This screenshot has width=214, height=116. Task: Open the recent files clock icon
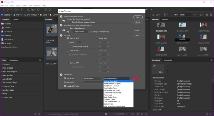point(16,9)
